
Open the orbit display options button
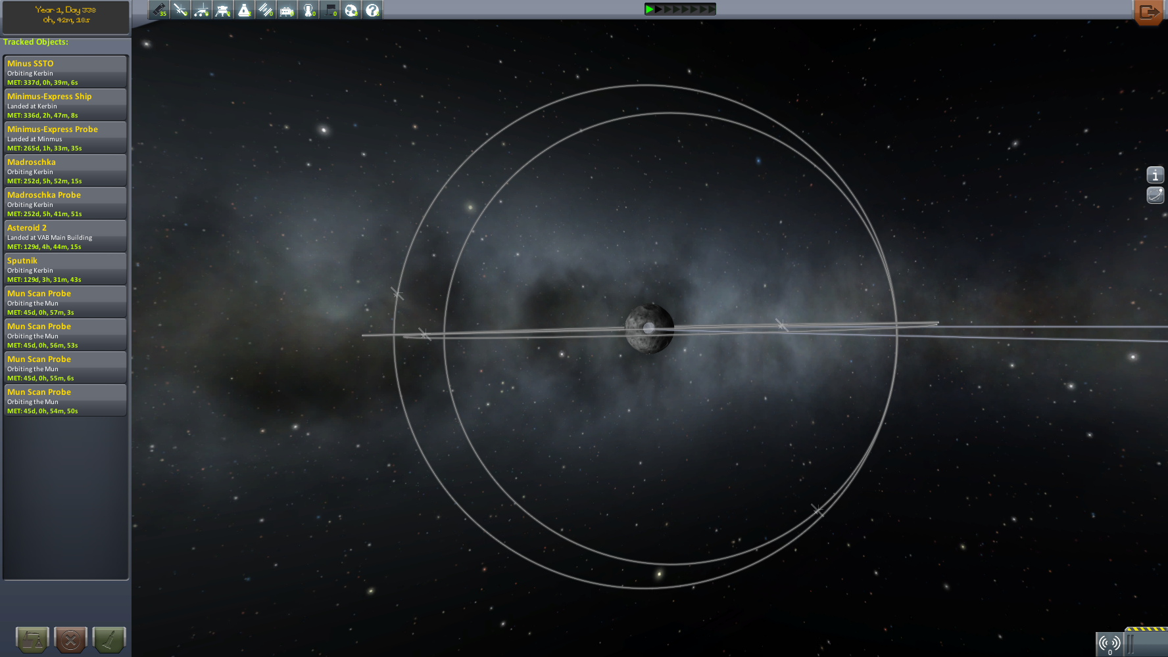click(x=1155, y=195)
